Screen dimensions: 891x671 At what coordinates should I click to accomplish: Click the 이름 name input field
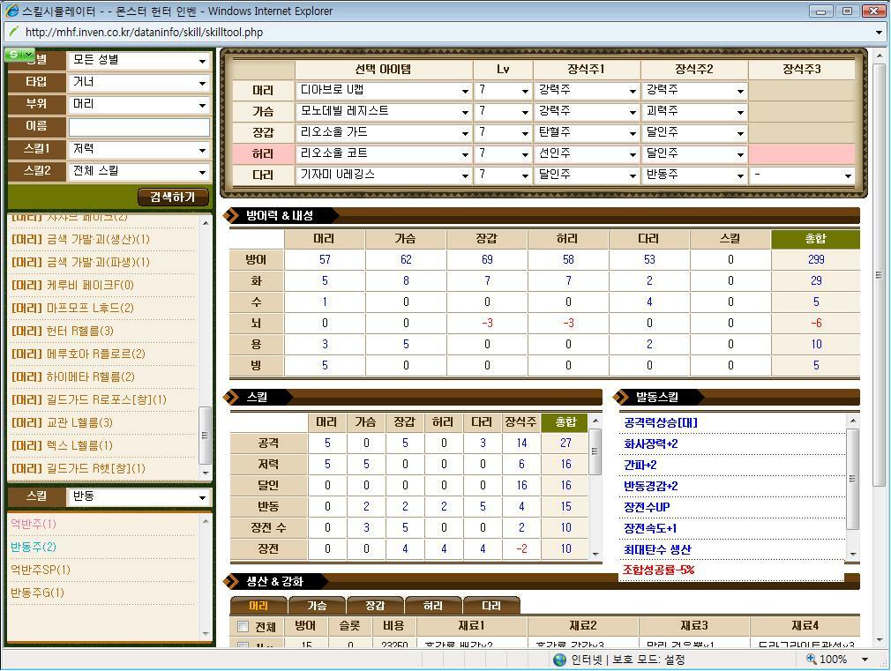tap(139, 127)
